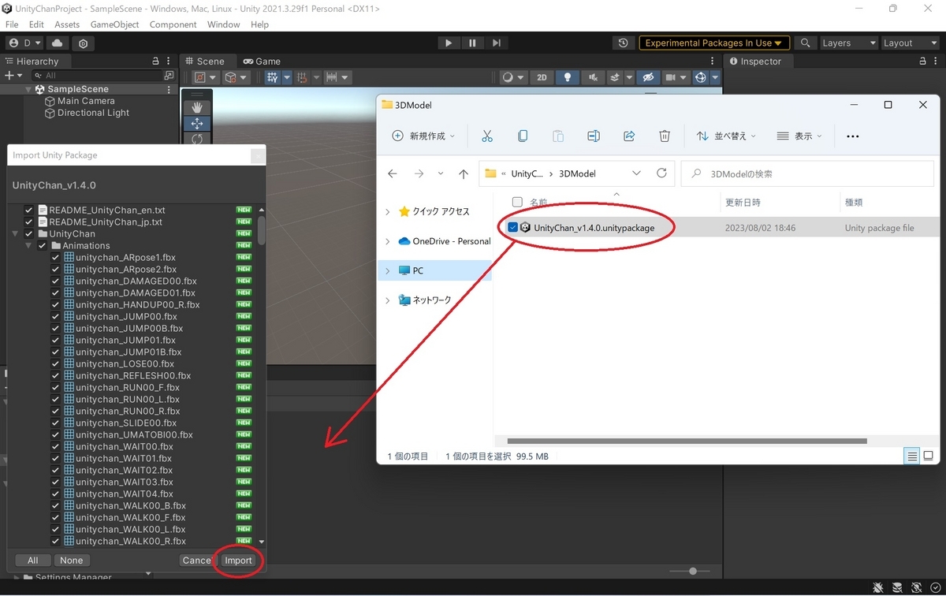Open the Window menu
The image size is (946, 596).
pos(224,24)
